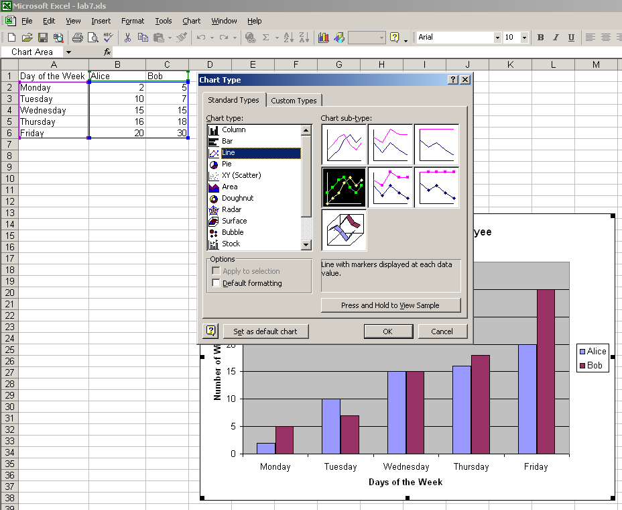Select the Format Painter brush icon
The height and width of the screenshot is (510, 622).
(x=181, y=38)
